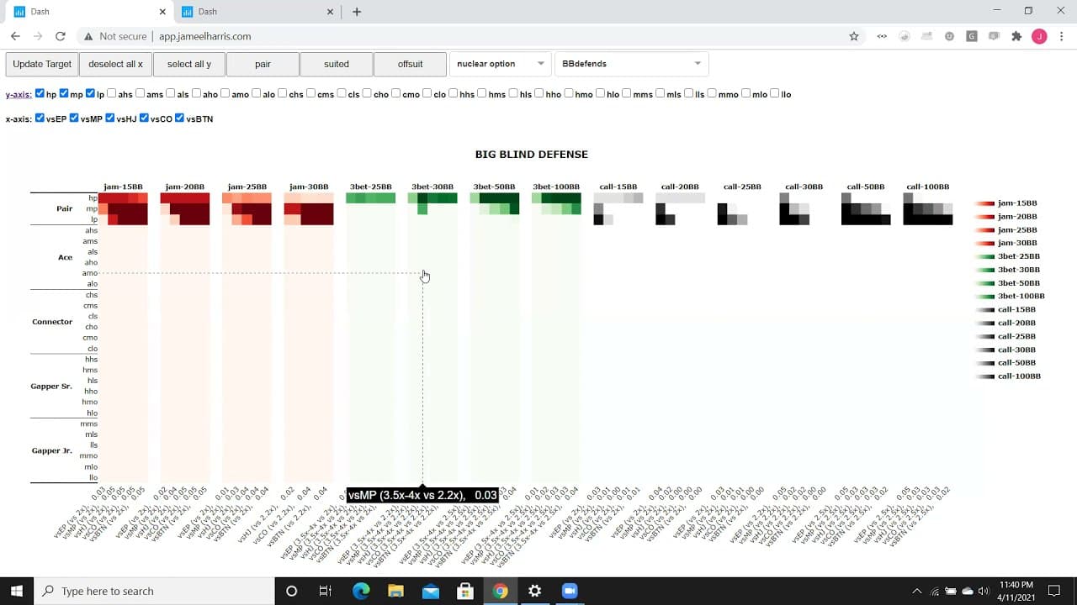The image size is (1077, 605).
Task: Open the BBdefends dropdown
Action: click(631, 64)
